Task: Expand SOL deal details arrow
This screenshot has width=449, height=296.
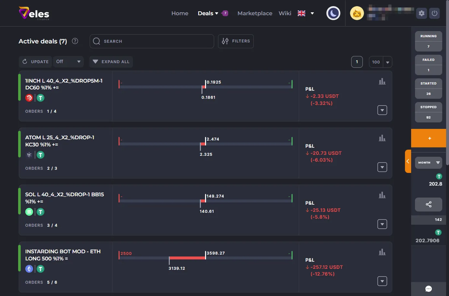Action: click(382, 224)
